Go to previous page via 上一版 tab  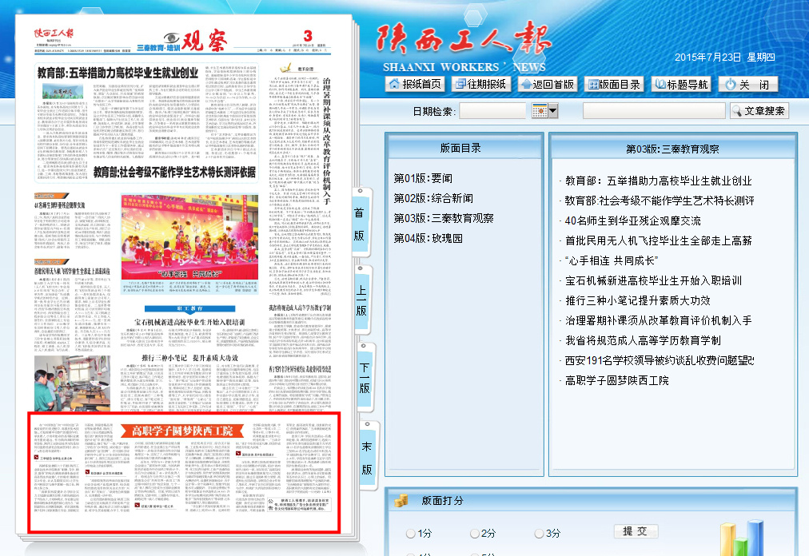pos(361,300)
